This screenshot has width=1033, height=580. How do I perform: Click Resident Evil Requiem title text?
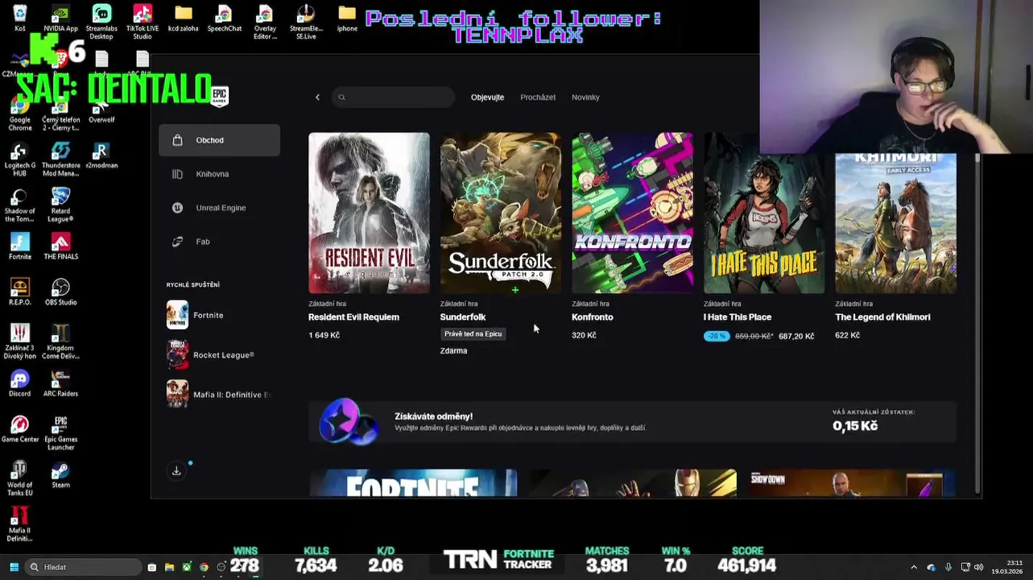point(353,317)
